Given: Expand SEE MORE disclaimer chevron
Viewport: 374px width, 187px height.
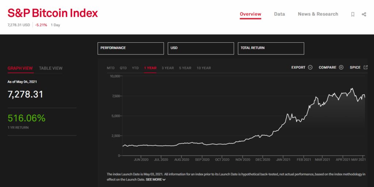Looking at the screenshot, I should [164, 180].
